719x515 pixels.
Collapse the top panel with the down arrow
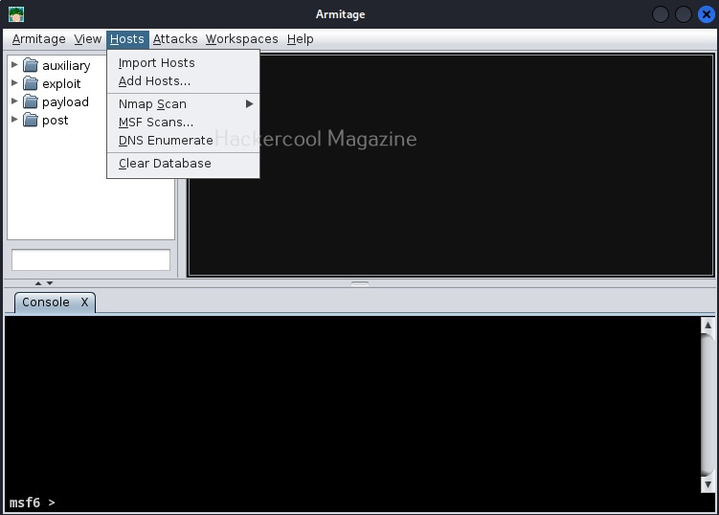coord(50,283)
